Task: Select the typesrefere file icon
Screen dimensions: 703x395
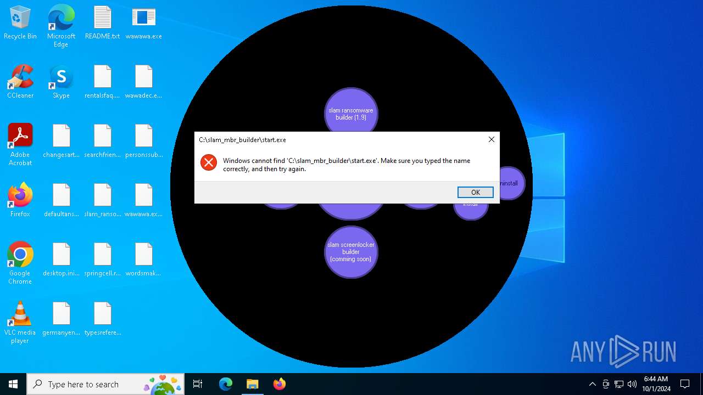Action: [103, 319]
